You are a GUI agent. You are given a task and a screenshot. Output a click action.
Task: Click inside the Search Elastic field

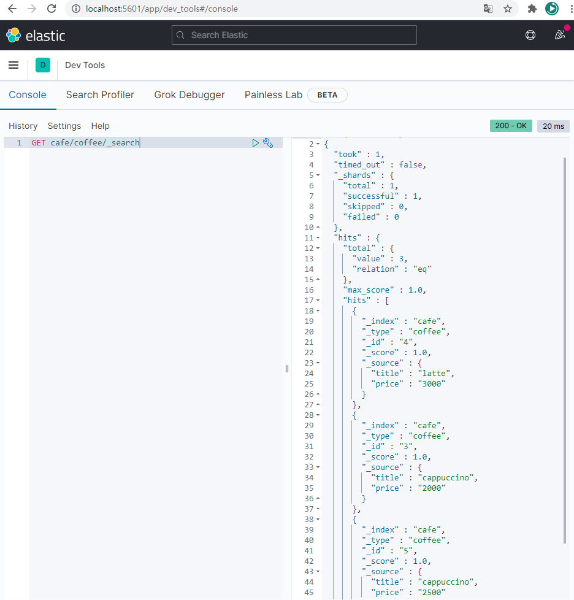tap(294, 35)
